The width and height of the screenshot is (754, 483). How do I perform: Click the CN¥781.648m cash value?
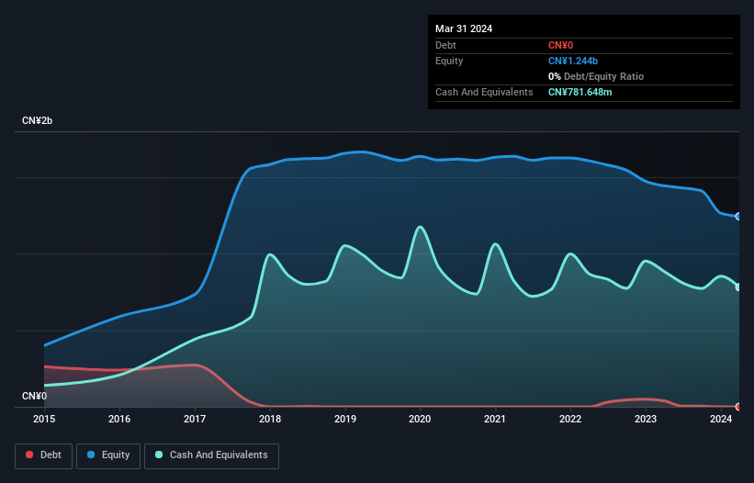click(580, 92)
